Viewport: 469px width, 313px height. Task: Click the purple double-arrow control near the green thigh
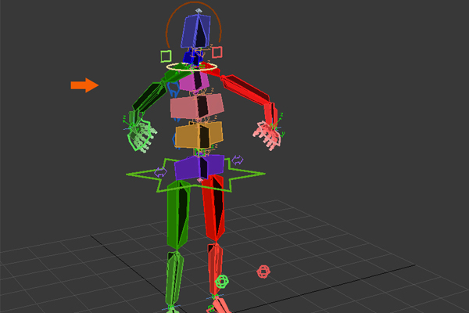point(160,172)
